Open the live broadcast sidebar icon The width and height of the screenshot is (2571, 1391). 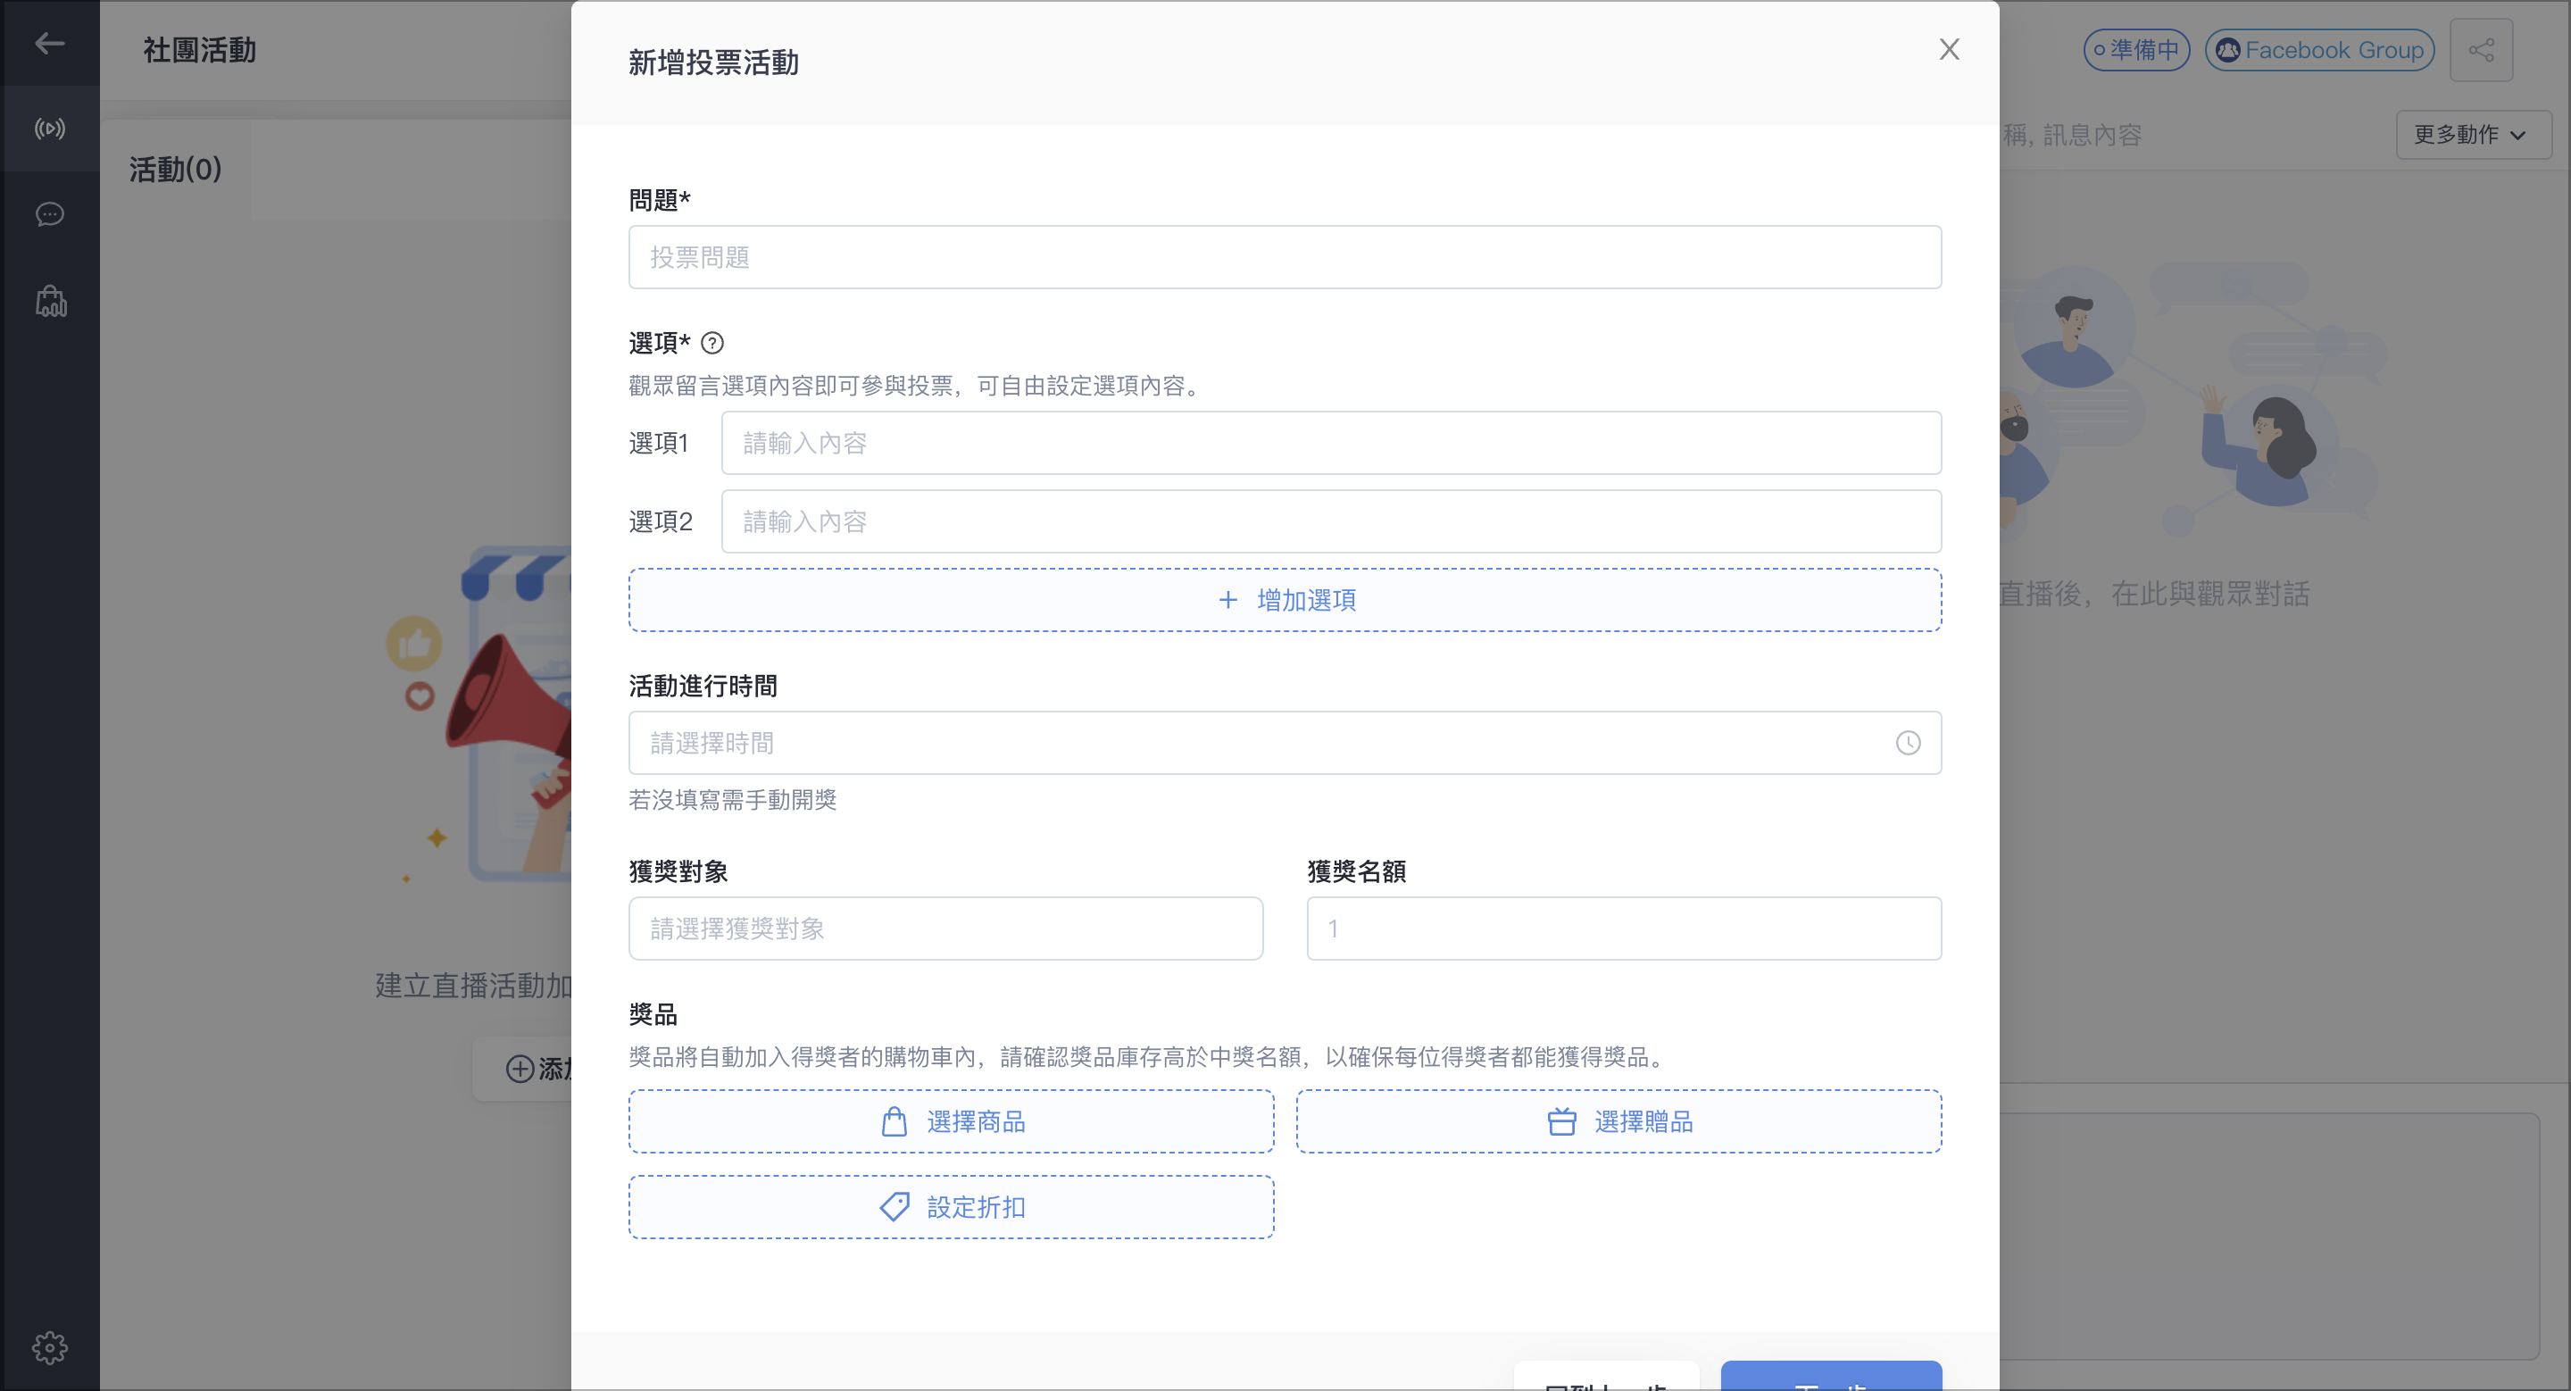tap(49, 129)
